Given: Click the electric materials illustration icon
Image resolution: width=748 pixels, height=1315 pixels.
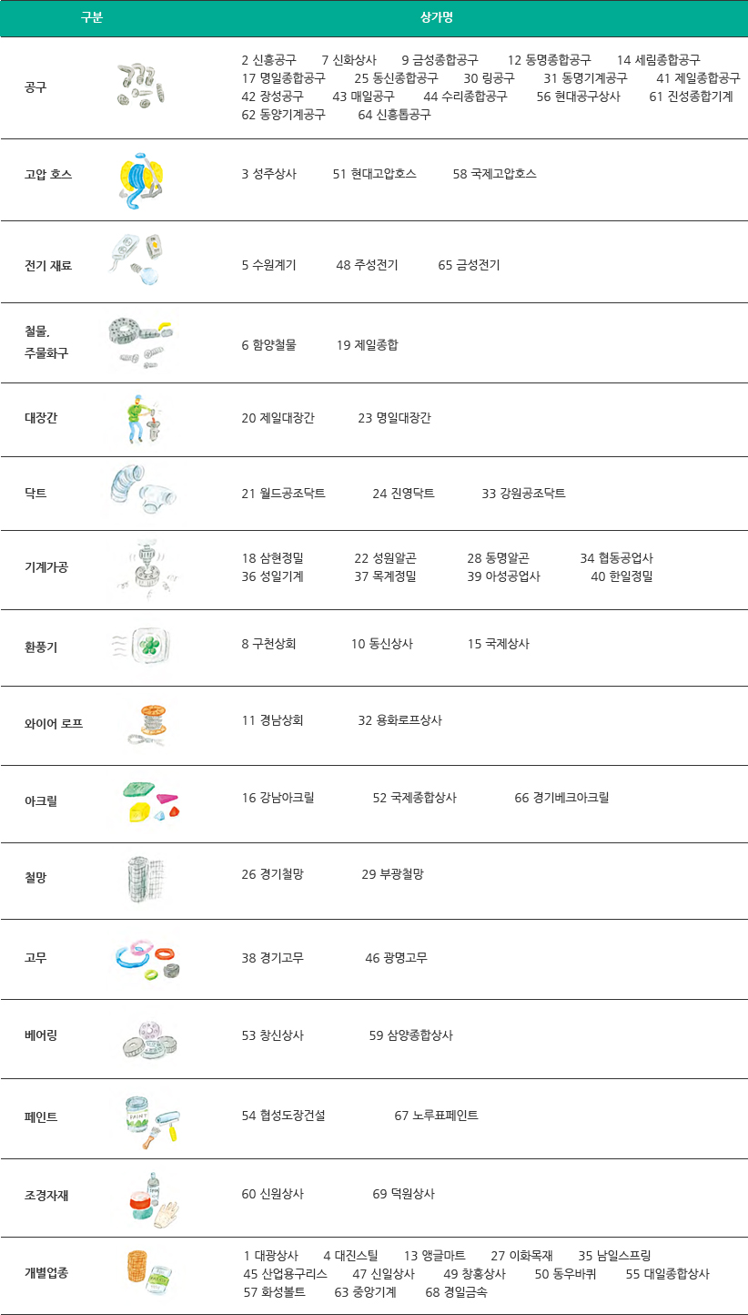Looking at the screenshot, I should pyautogui.click(x=141, y=260).
